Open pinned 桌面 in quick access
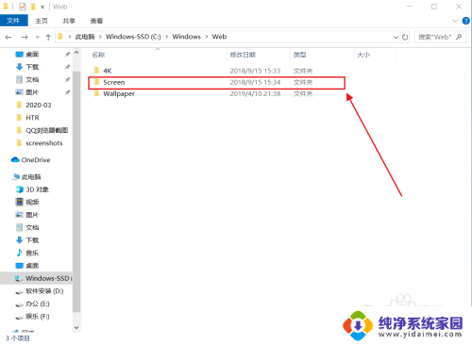 pos(32,55)
